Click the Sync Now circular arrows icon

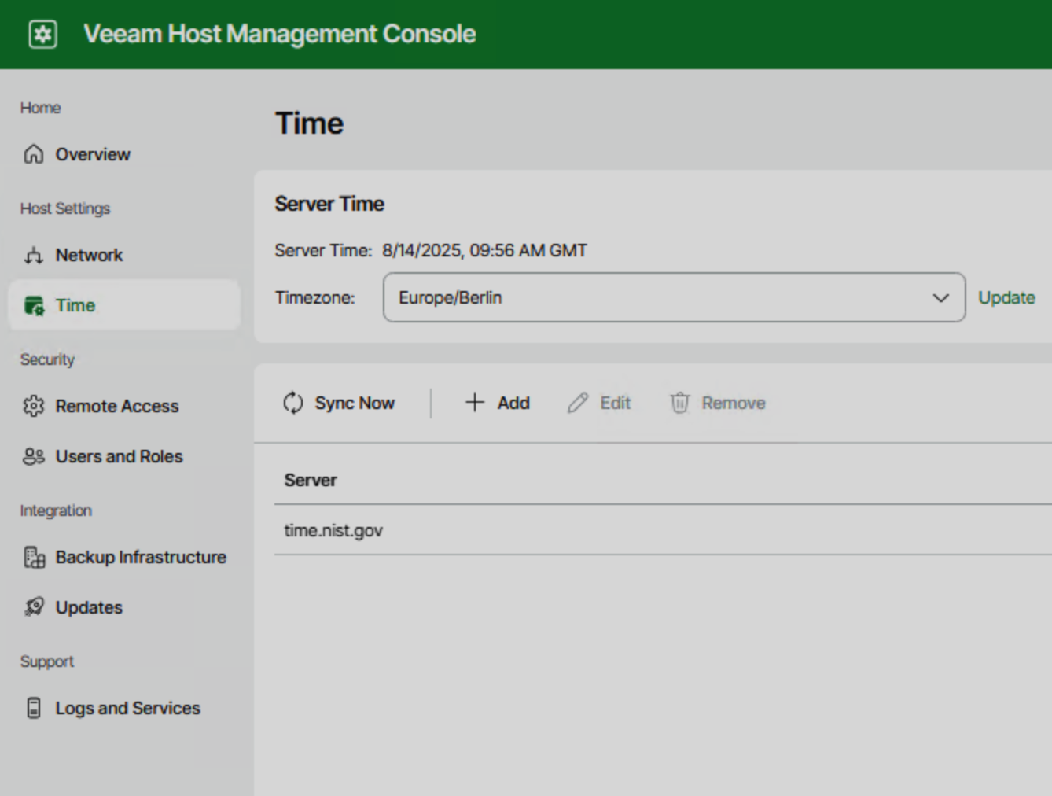(293, 403)
